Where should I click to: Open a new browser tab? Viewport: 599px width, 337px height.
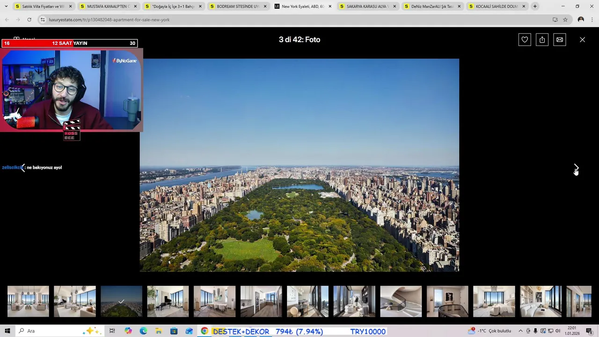click(x=535, y=7)
